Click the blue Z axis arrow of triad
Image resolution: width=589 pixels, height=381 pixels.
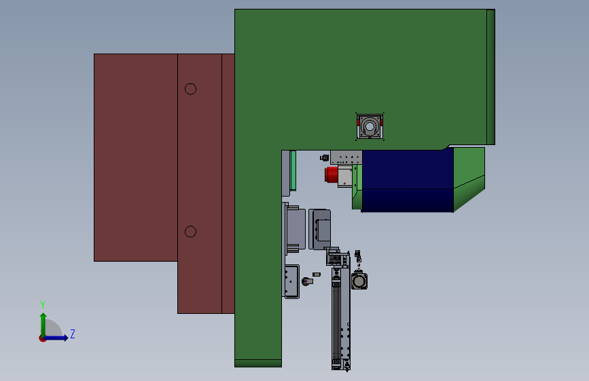(x=56, y=338)
